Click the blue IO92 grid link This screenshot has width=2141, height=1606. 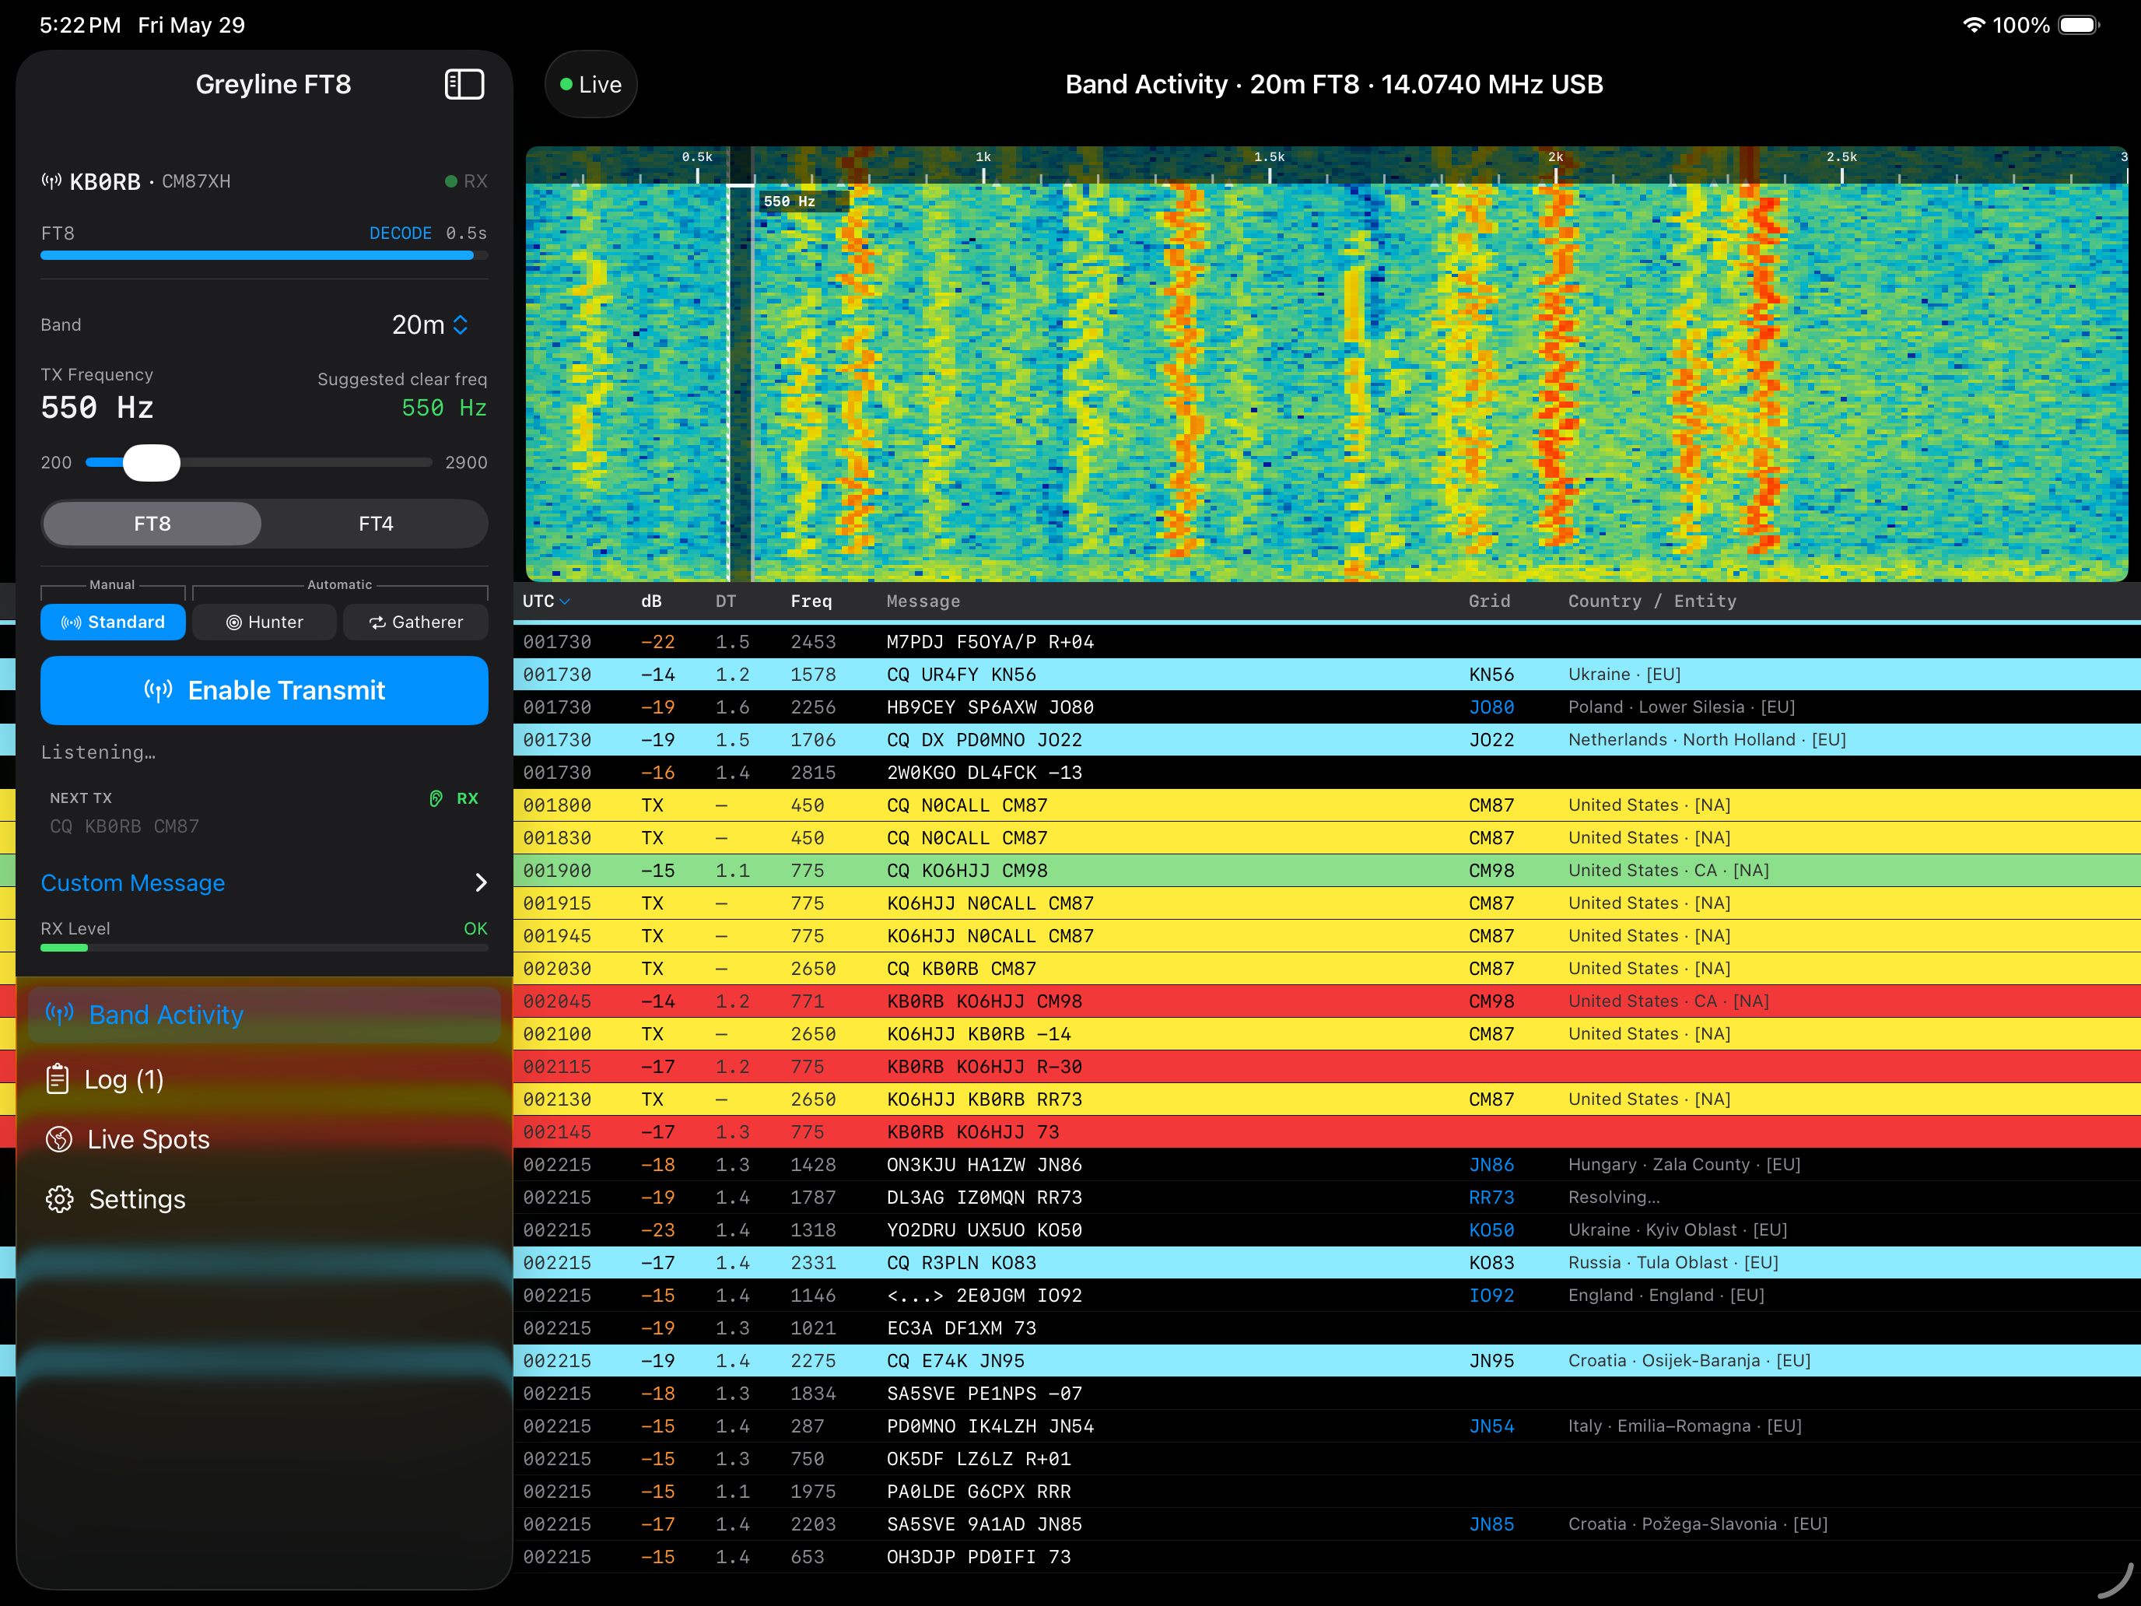1491,1296
